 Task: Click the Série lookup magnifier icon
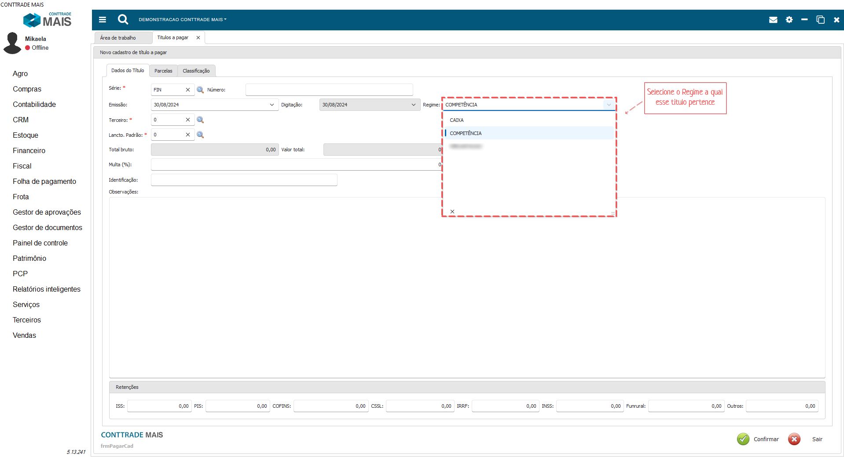(200, 90)
